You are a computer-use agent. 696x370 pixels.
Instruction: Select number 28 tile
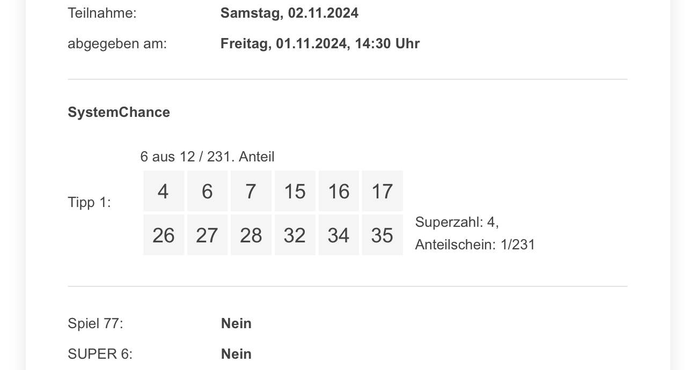coord(251,235)
